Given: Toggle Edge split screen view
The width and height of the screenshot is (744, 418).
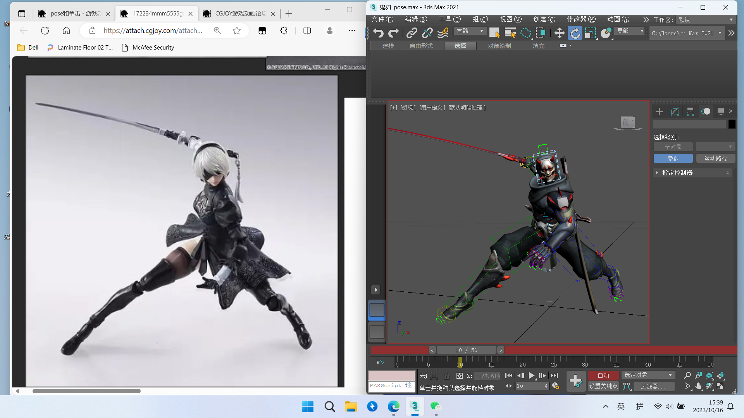Looking at the screenshot, I should click(x=307, y=31).
